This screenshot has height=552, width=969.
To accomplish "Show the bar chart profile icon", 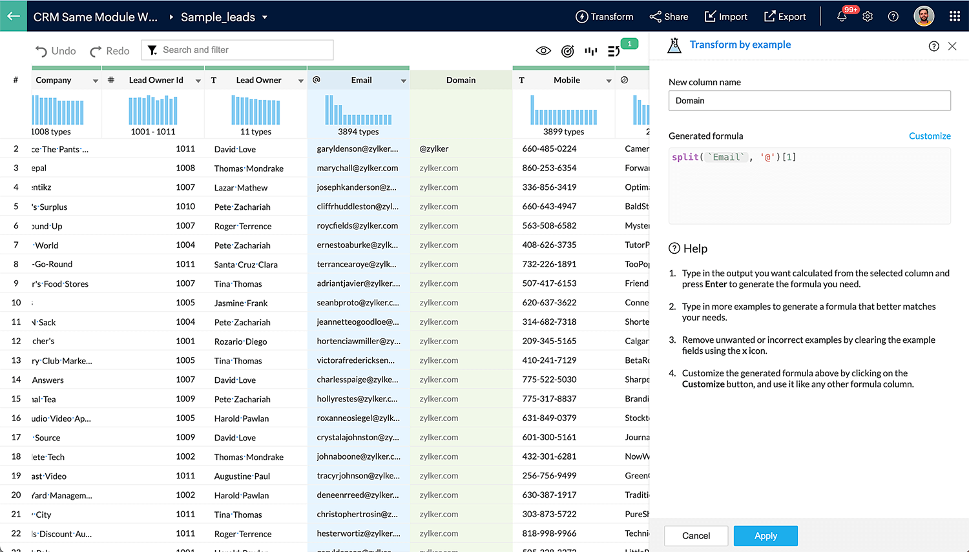I will coord(590,51).
